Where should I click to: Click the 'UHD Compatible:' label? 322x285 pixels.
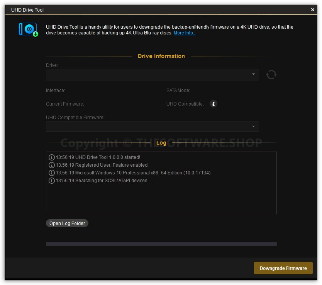pos(185,104)
